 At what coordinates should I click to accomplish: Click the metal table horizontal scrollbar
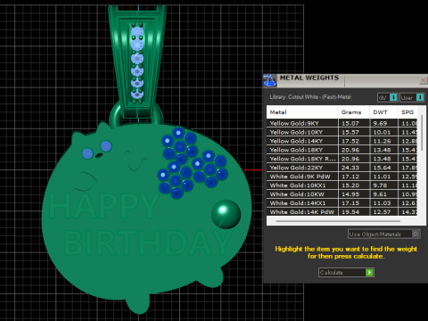pos(338,221)
